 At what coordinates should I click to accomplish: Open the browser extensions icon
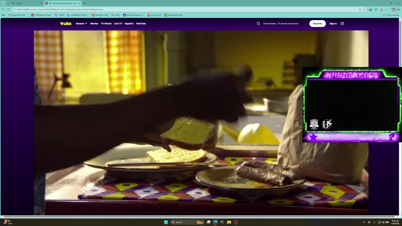click(x=370, y=9)
